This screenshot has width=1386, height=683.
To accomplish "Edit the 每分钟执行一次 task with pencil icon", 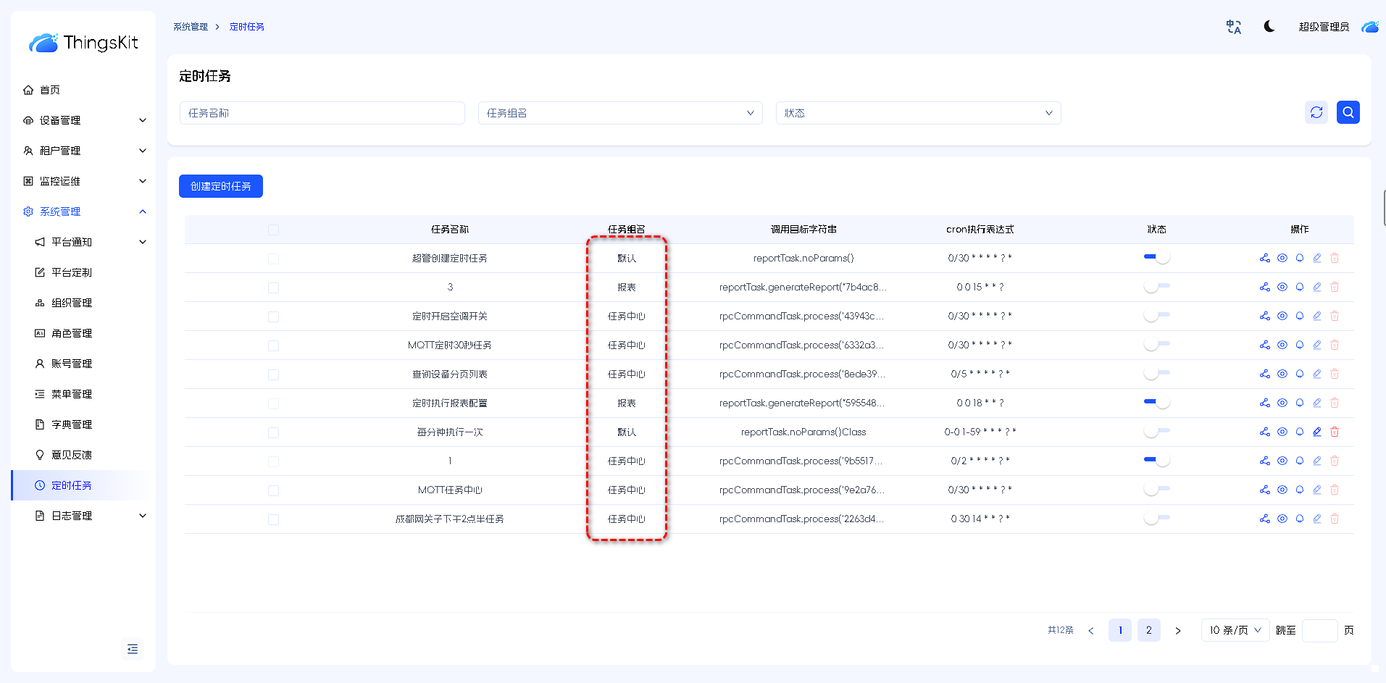I will click(1317, 432).
